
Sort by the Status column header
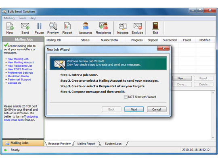click(x=85, y=40)
